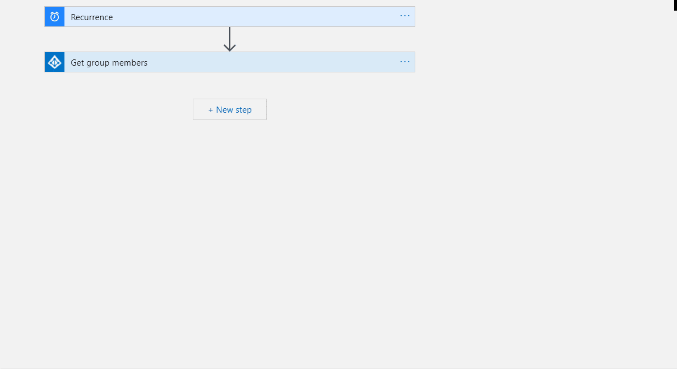
Task: Select the Recurrence trigger title text
Action: coord(91,16)
